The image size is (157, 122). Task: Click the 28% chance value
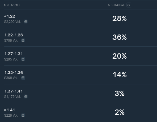coord(119,19)
